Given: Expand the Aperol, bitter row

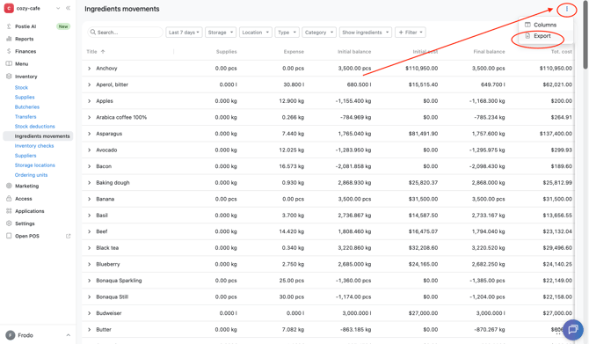Looking at the screenshot, I should [89, 84].
